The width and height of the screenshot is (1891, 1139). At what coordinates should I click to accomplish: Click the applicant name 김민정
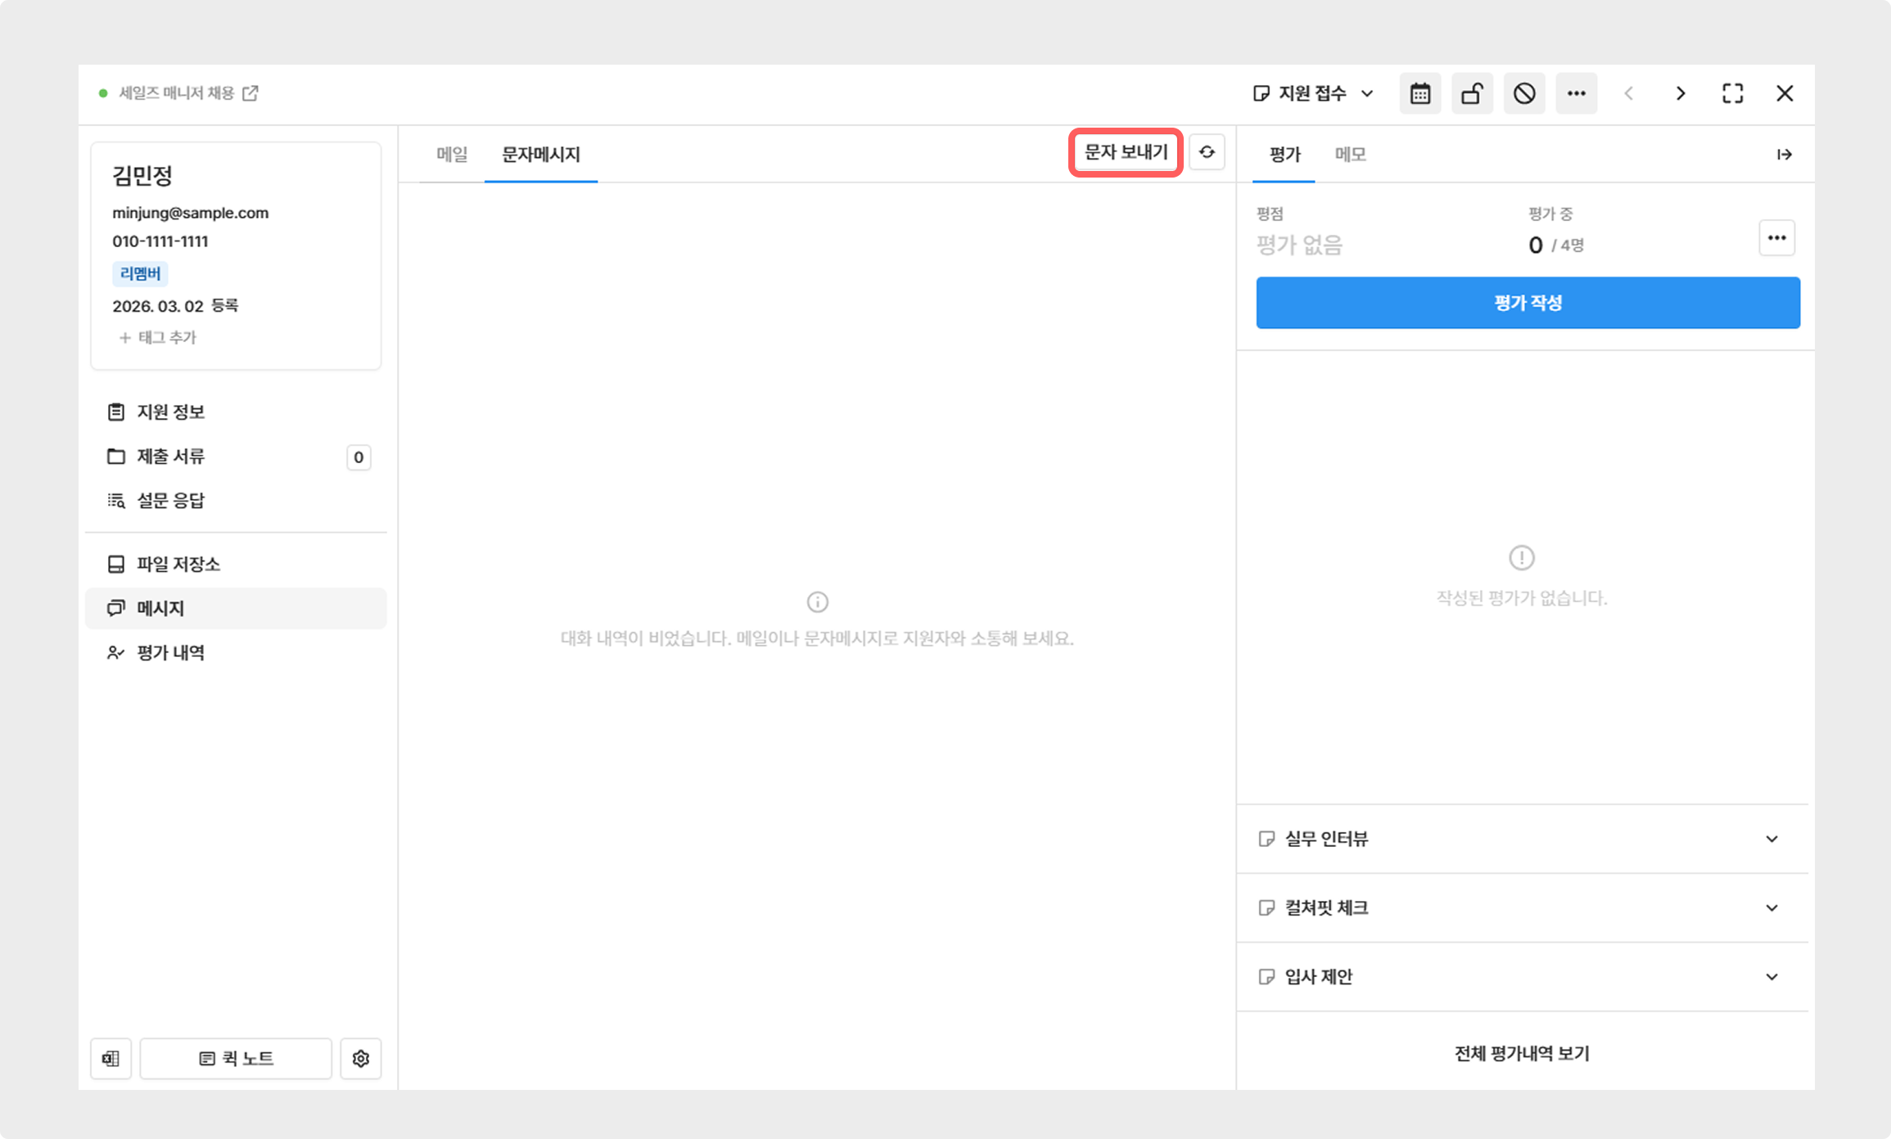pos(142,175)
